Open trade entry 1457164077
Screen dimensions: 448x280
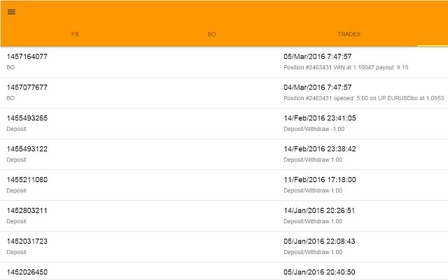pyautogui.click(x=27, y=57)
